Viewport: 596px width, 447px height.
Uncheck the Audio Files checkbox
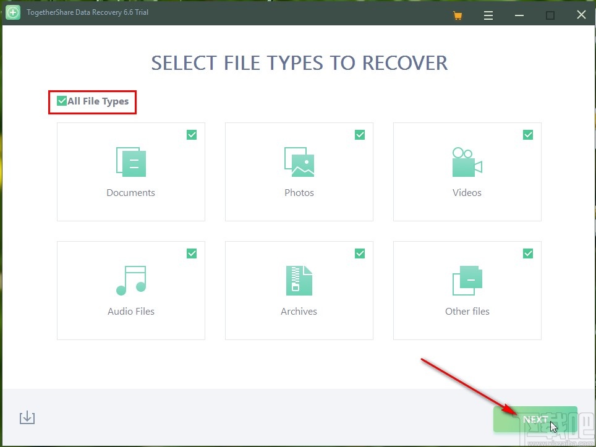pos(192,253)
